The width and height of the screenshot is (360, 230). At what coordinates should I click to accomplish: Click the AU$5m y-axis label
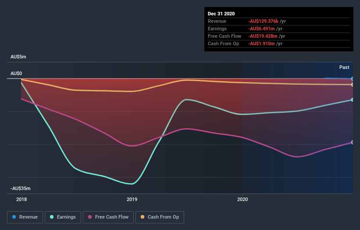pyautogui.click(x=18, y=57)
